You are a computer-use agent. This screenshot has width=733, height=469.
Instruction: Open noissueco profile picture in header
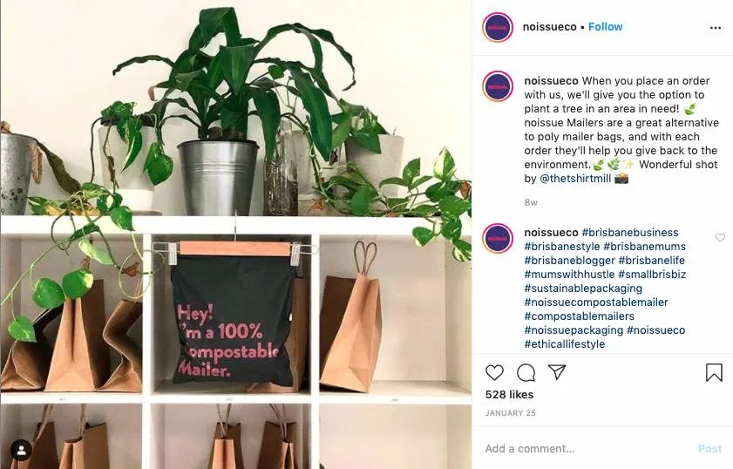498,28
